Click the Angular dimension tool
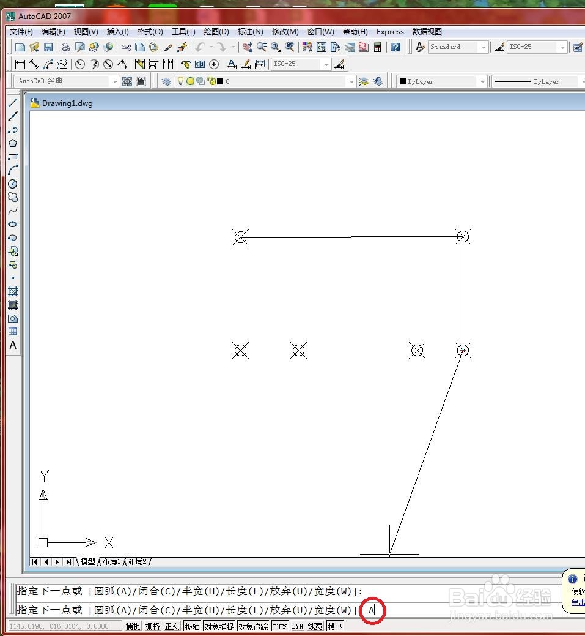Screen dimensions: 585x636 click(122, 64)
